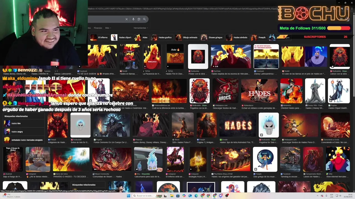Open OBS Studio from the taskbar

click(x=227, y=196)
